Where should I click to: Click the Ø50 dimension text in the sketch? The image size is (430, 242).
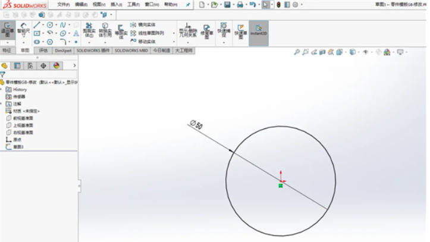pyautogui.click(x=196, y=125)
